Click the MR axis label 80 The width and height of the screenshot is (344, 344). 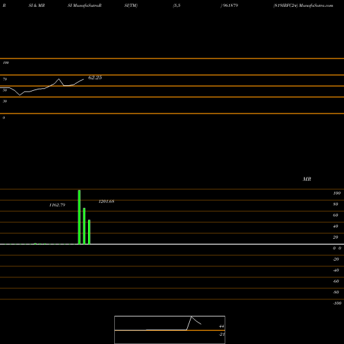tap(336, 204)
